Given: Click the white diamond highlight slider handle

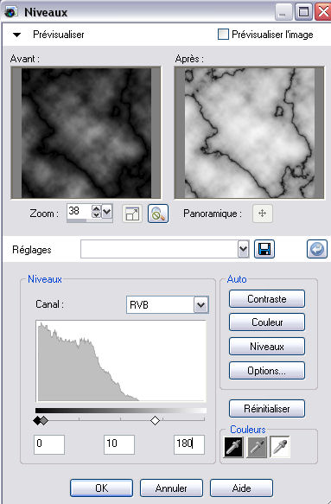Looking at the screenshot, I should (156, 420).
